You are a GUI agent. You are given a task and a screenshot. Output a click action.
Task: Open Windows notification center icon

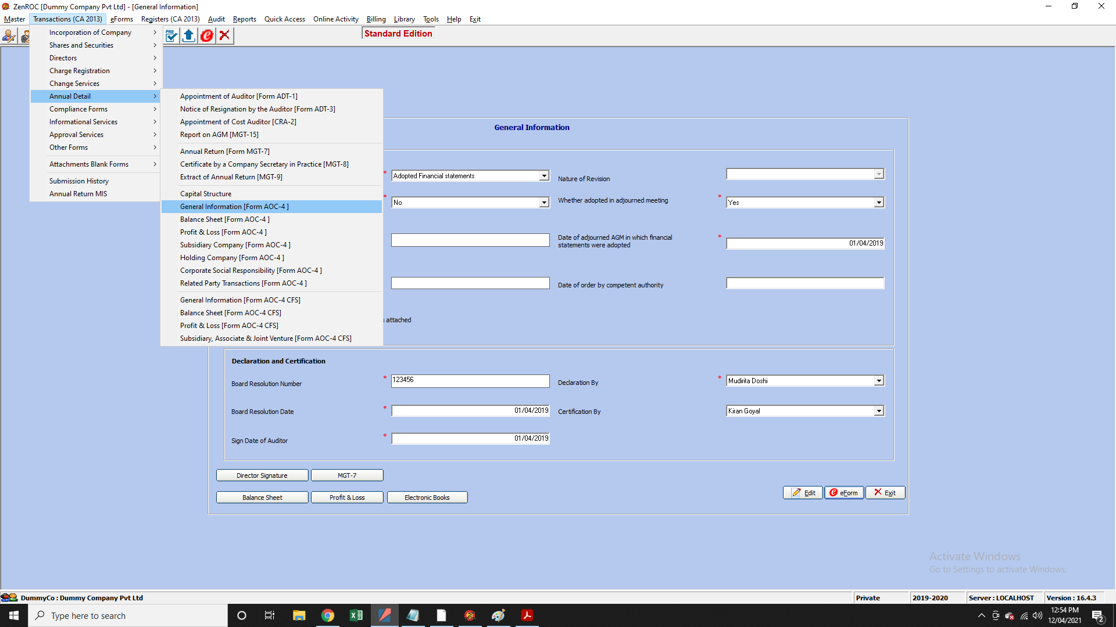coord(1098,616)
